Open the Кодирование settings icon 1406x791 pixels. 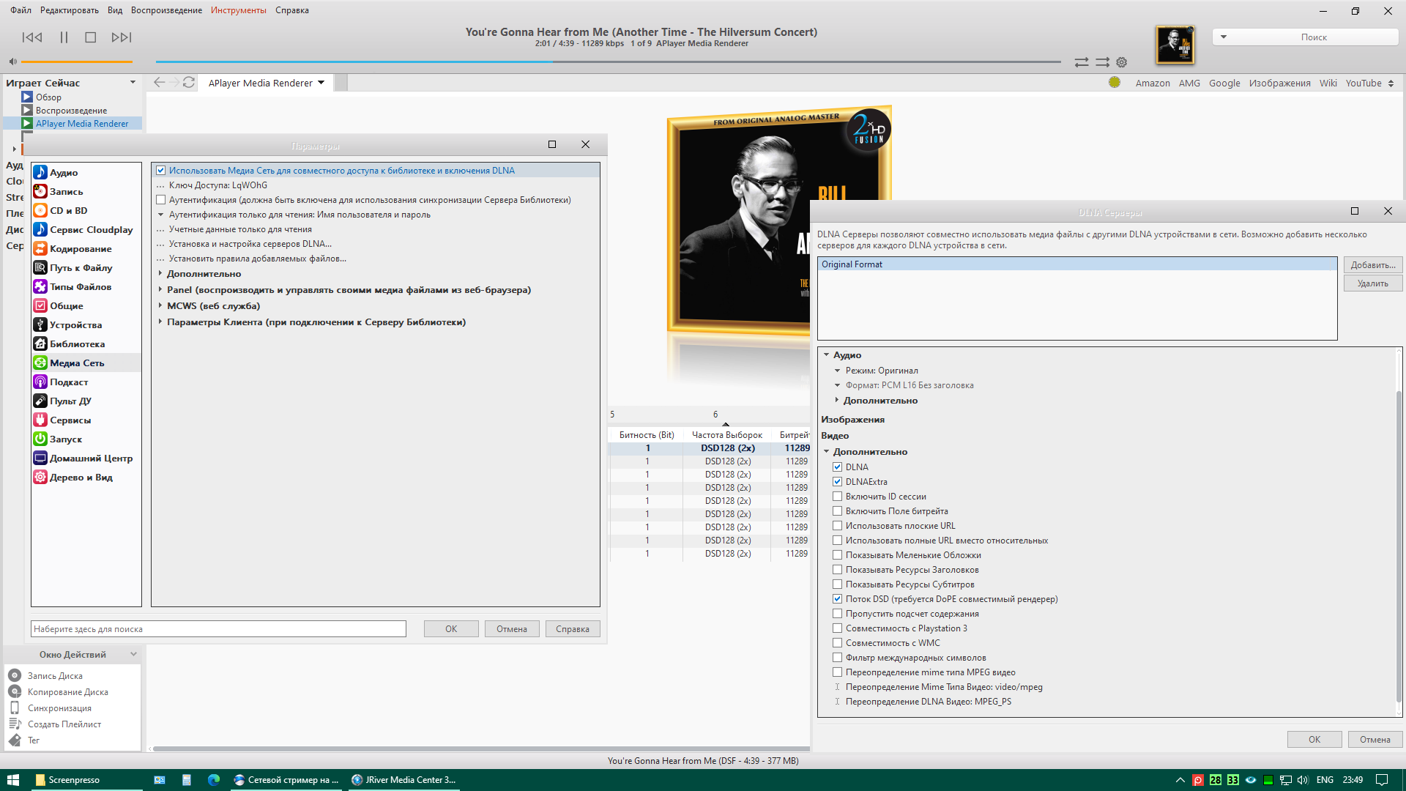[40, 249]
